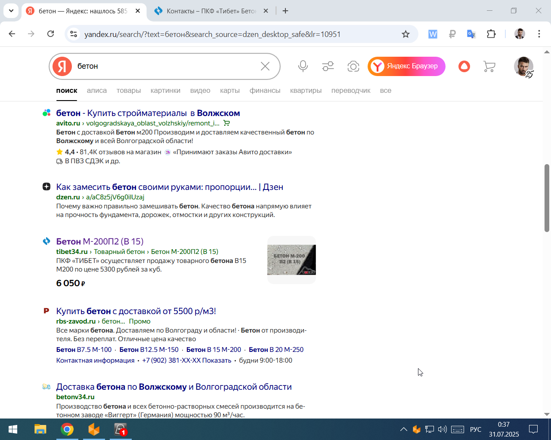
Task: Click the avito.ru domain link
Action: (x=68, y=123)
